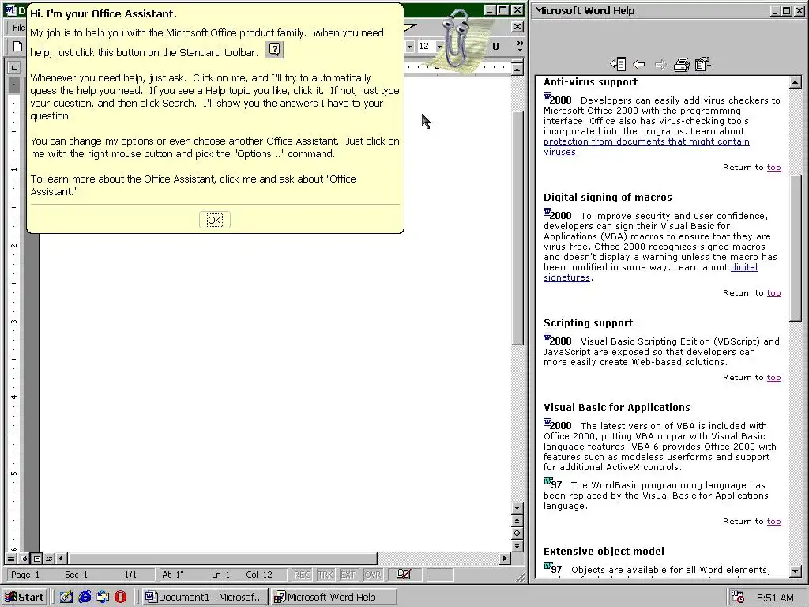Click OK in the Office Assistant balloon

[x=215, y=221]
